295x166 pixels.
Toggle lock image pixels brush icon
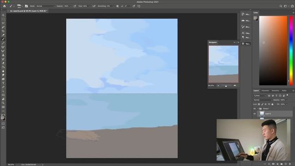262,104
